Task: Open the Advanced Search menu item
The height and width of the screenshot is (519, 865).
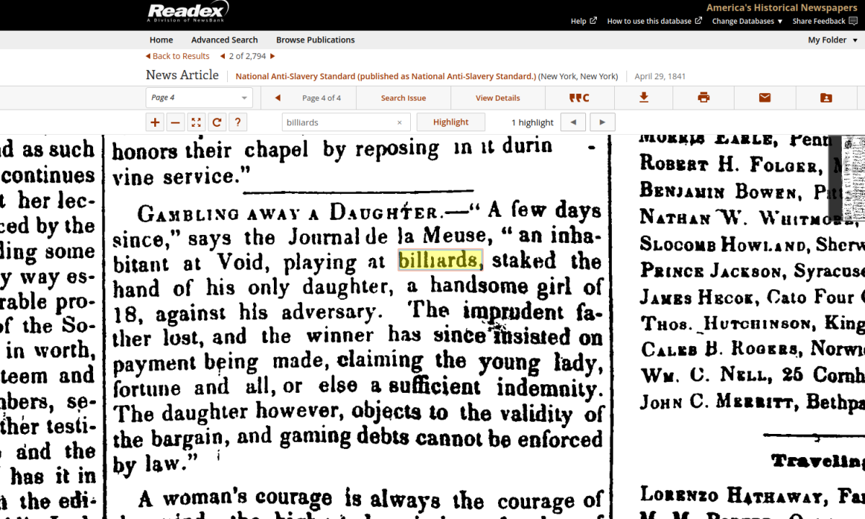Action: 224,40
